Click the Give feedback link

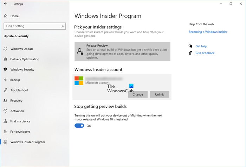point(205,53)
